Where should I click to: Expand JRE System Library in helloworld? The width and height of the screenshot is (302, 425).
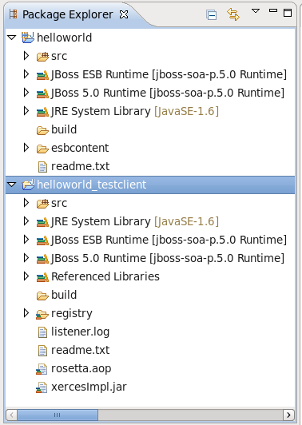coord(26,111)
